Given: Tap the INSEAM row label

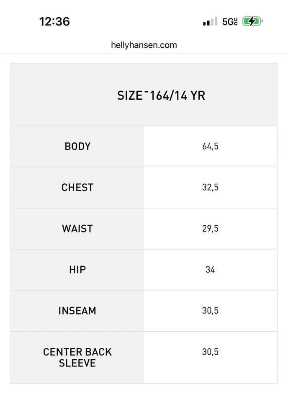Looking at the screenshot, I should pyautogui.click(x=77, y=311).
